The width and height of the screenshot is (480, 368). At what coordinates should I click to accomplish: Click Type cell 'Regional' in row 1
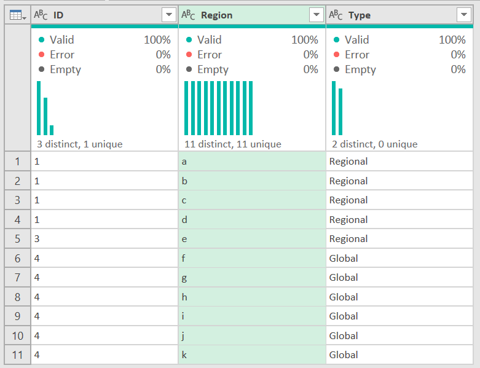click(x=399, y=161)
